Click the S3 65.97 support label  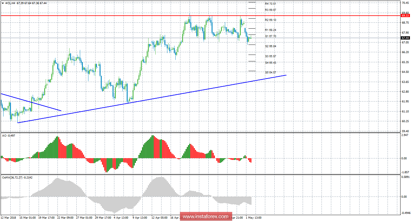pyautogui.click(x=270, y=56)
